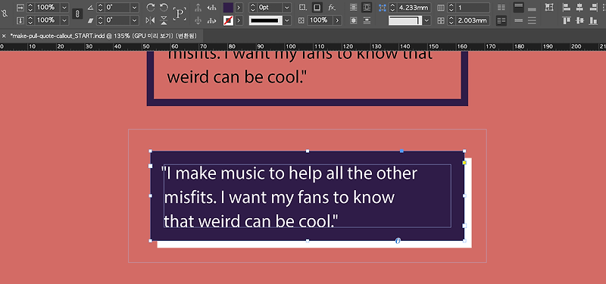Click the align left edges icon
Screen dimensions: 606x284
tap(567, 8)
